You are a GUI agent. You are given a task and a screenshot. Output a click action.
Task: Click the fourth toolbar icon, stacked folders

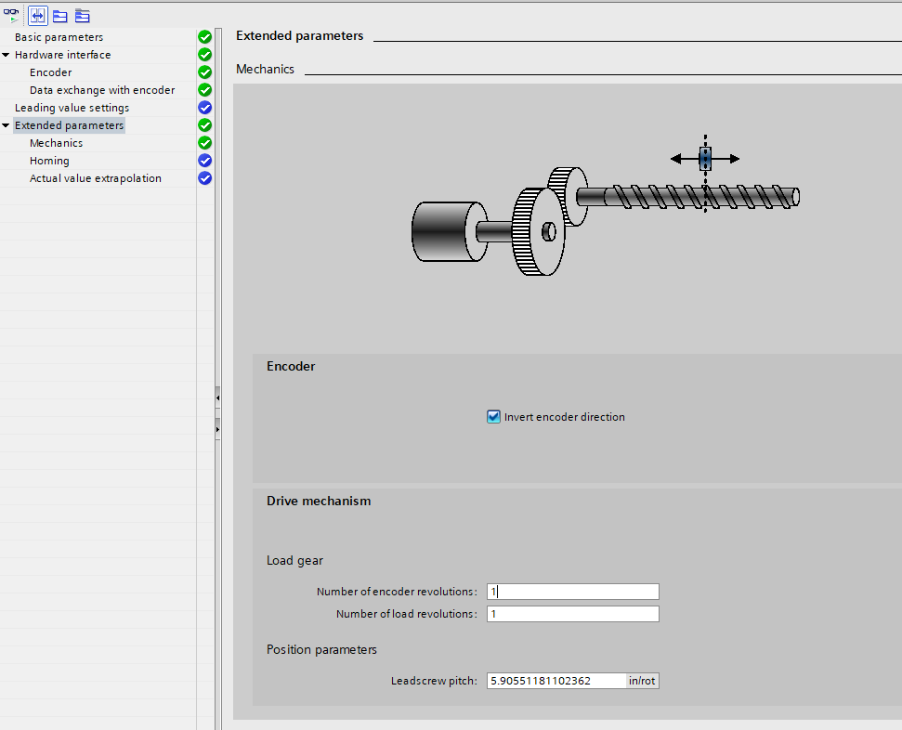83,15
